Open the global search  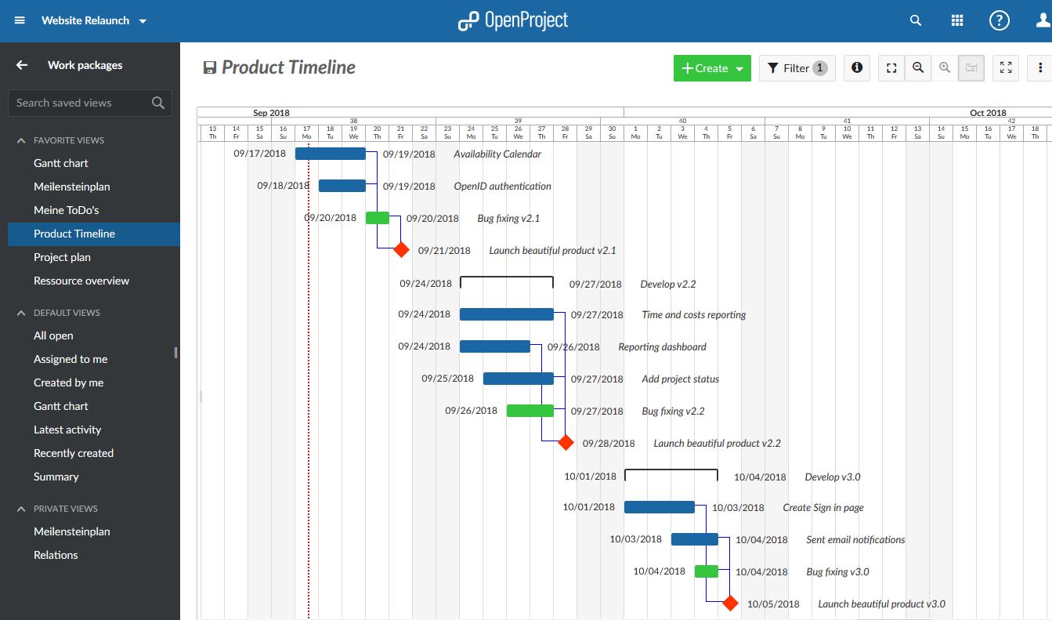pos(915,21)
